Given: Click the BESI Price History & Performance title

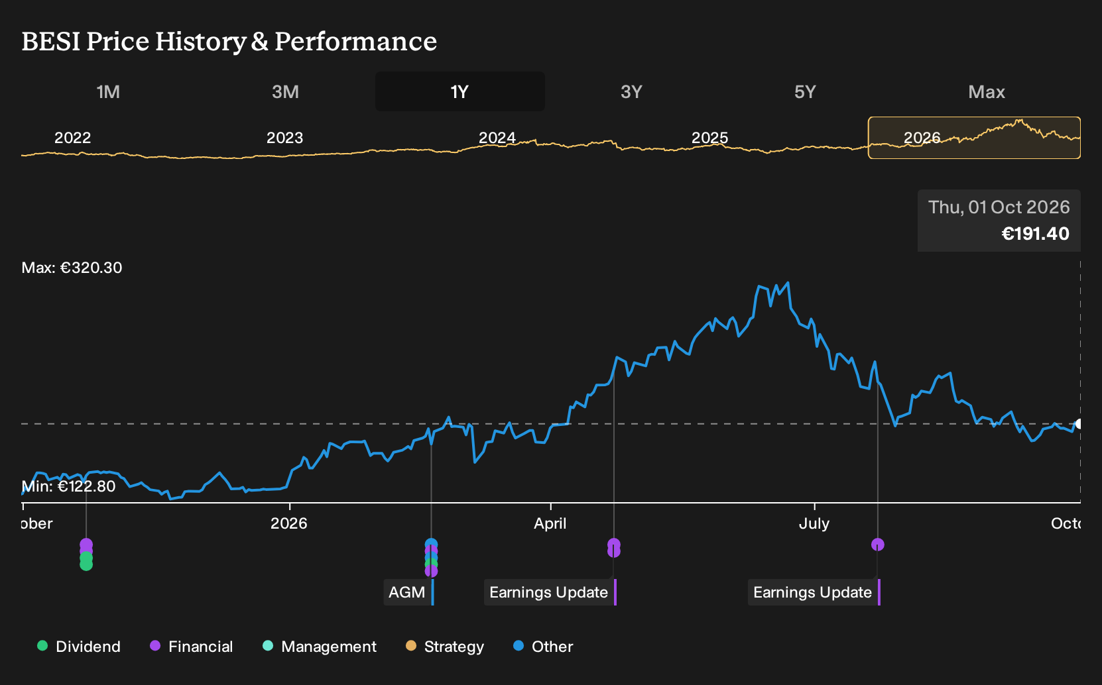Looking at the screenshot, I should tap(229, 41).
